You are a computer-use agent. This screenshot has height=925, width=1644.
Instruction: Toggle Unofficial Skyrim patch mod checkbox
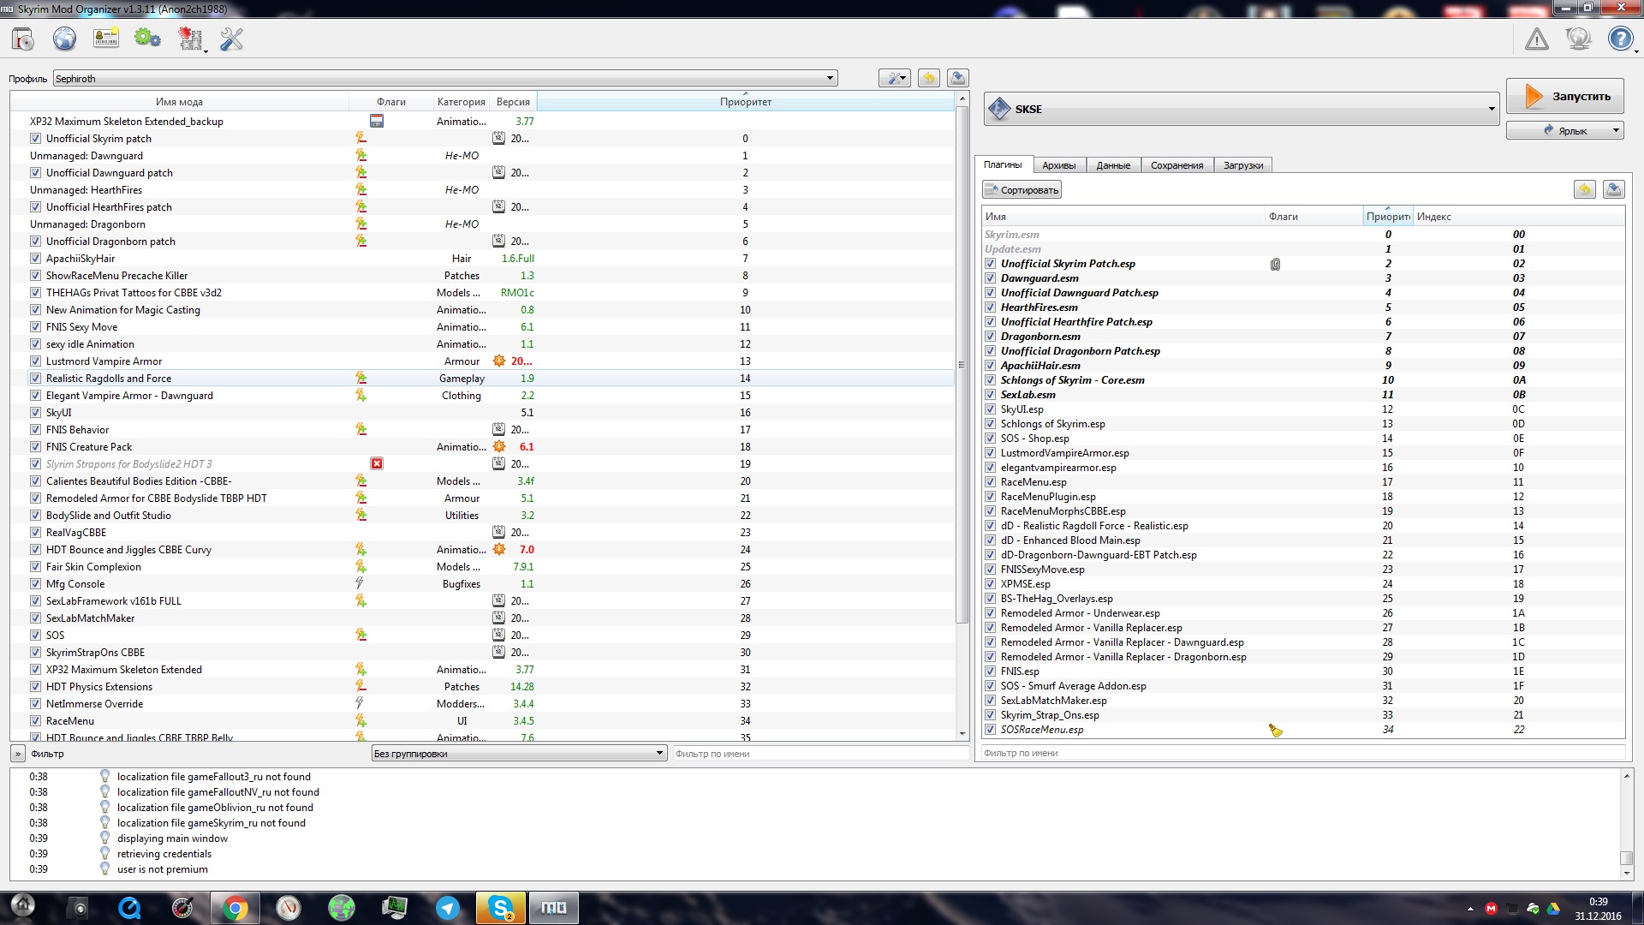(x=35, y=138)
